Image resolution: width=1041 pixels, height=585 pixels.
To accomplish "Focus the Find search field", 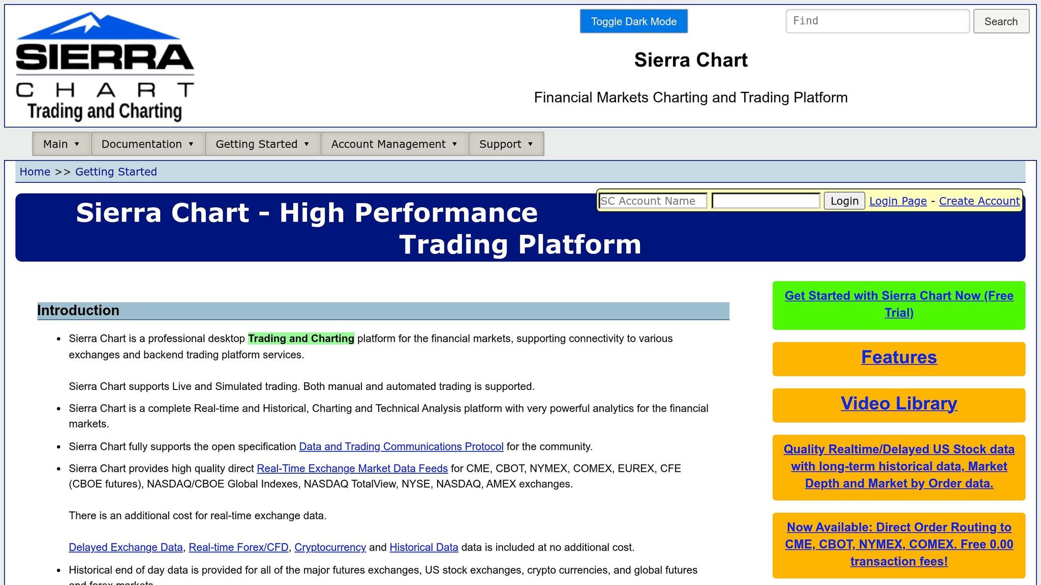I will point(877,21).
